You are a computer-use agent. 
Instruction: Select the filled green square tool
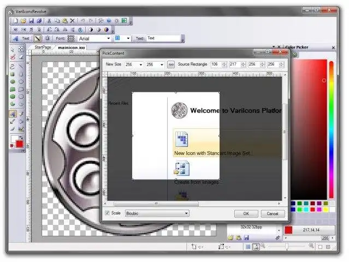click(13, 74)
